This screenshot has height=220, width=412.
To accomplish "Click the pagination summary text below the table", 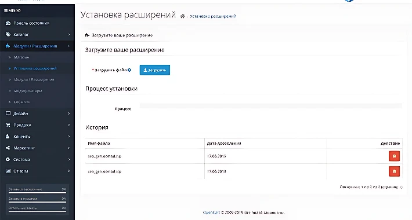I will pos(371,187).
